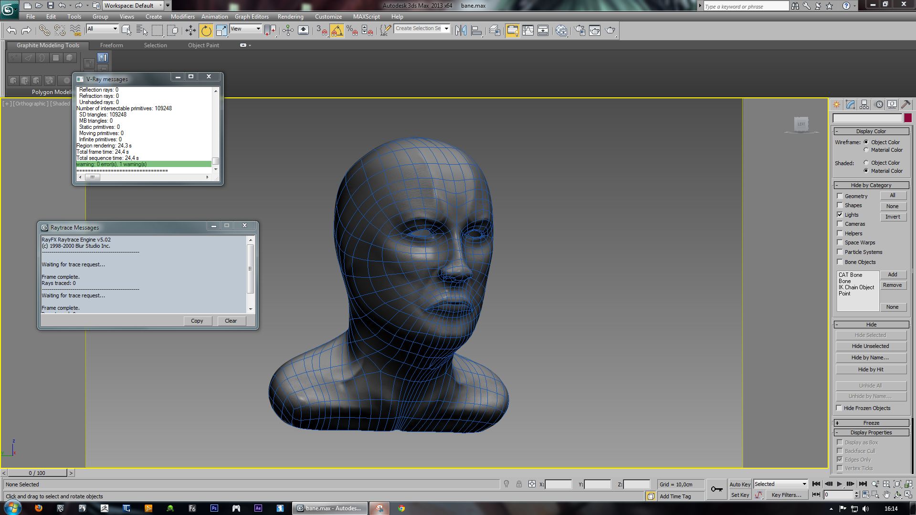
Task: Render with the teapot Render Production icon
Action: click(610, 31)
